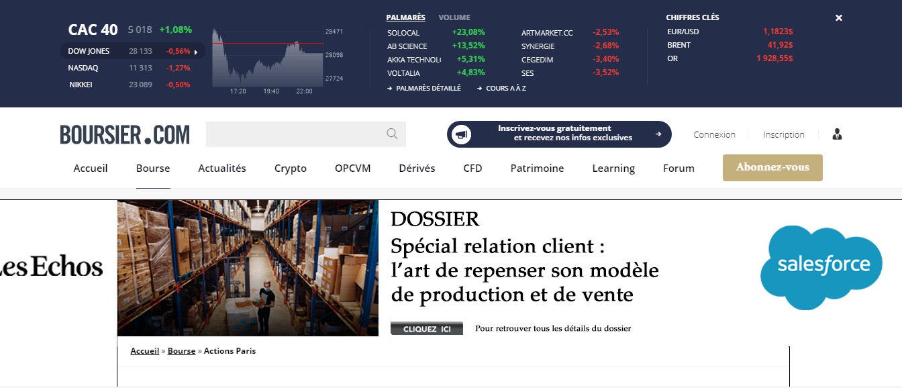The height and width of the screenshot is (388, 902).
Task: Open the Patrimoine menu
Action: 537,168
